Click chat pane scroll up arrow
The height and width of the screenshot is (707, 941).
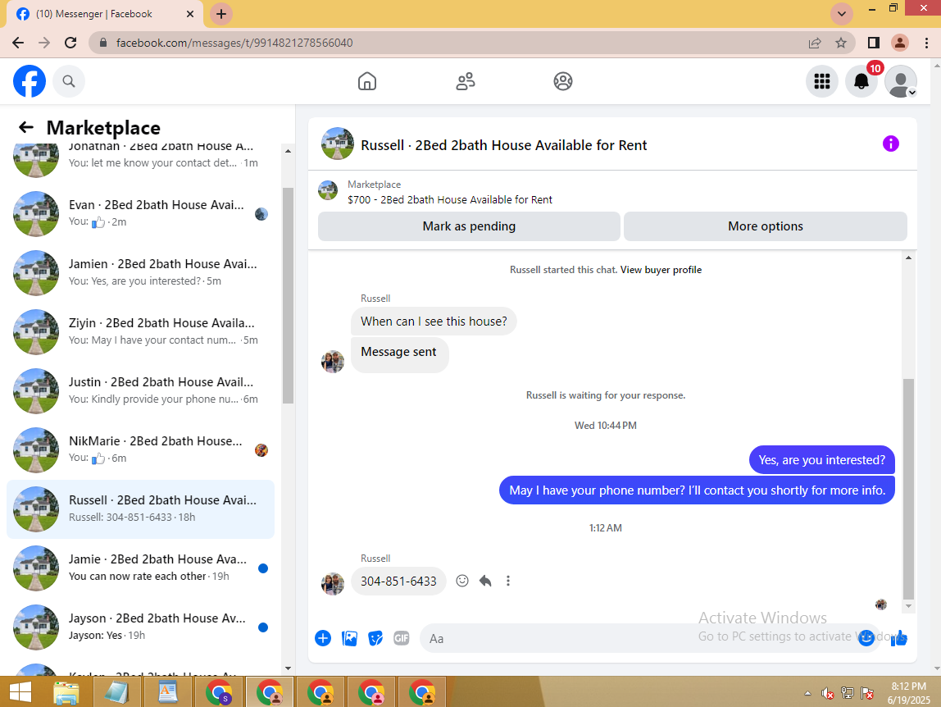[x=908, y=258]
